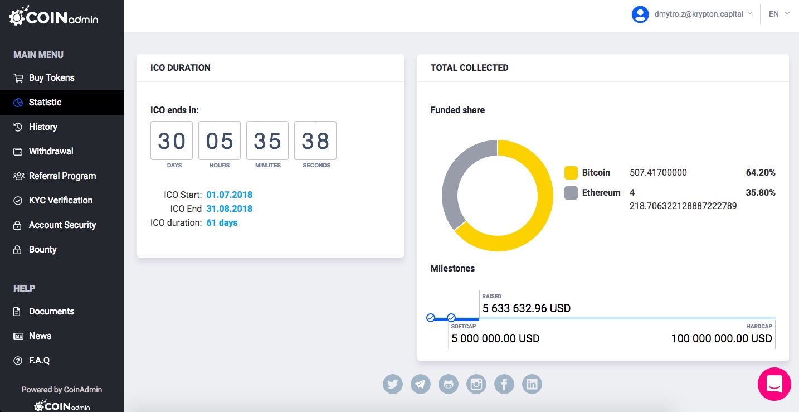799x412 pixels.
Task: Open Documents under Help section
Action: point(51,312)
